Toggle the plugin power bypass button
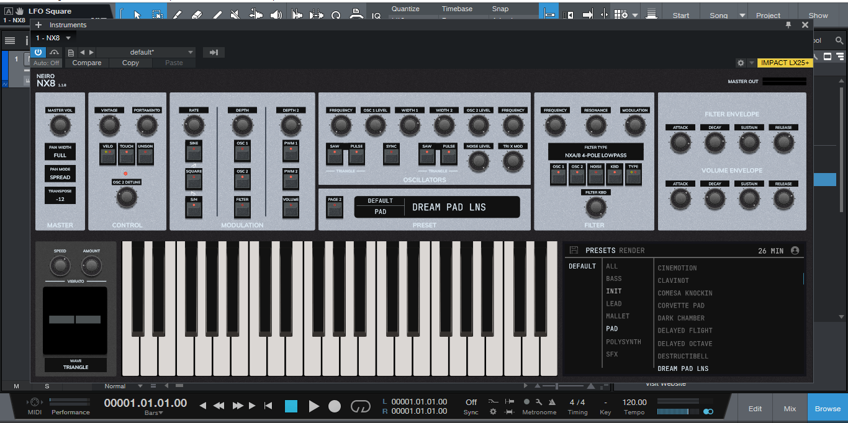Viewport: 848px width, 423px height. pyautogui.click(x=38, y=53)
